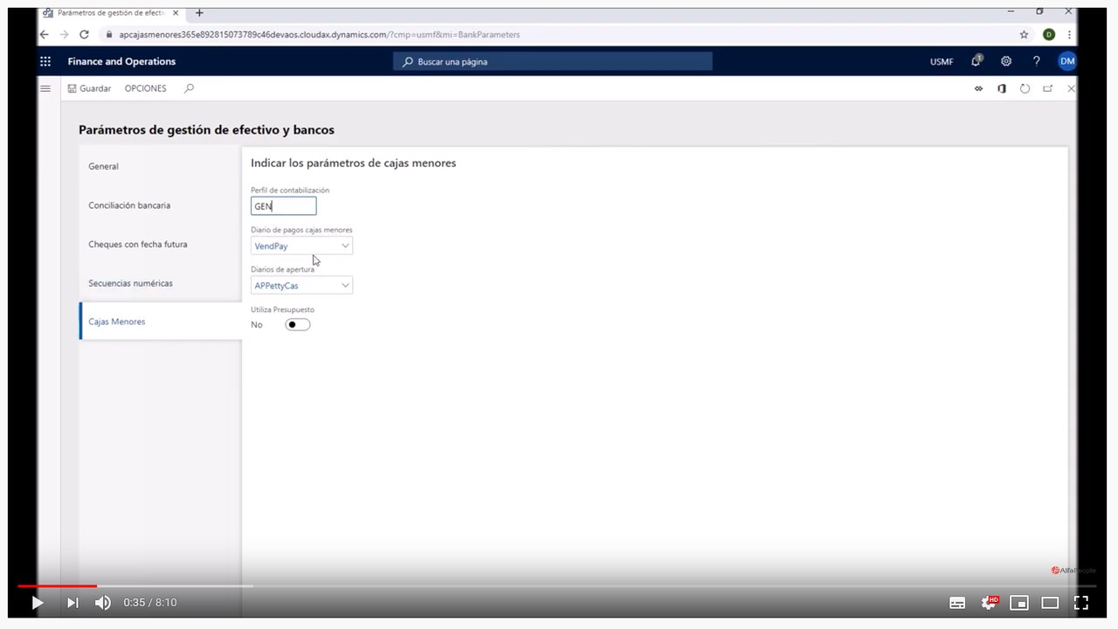Click the personalization connector icon in action pane
This screenshot has width=1118, height=629.
pyautogui.click(x=978, y=88)
